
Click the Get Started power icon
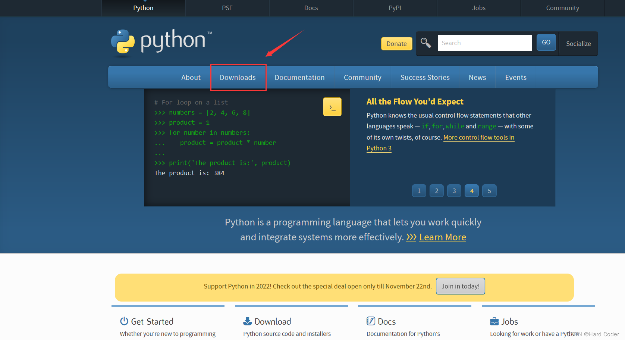(x=124, y=321)
